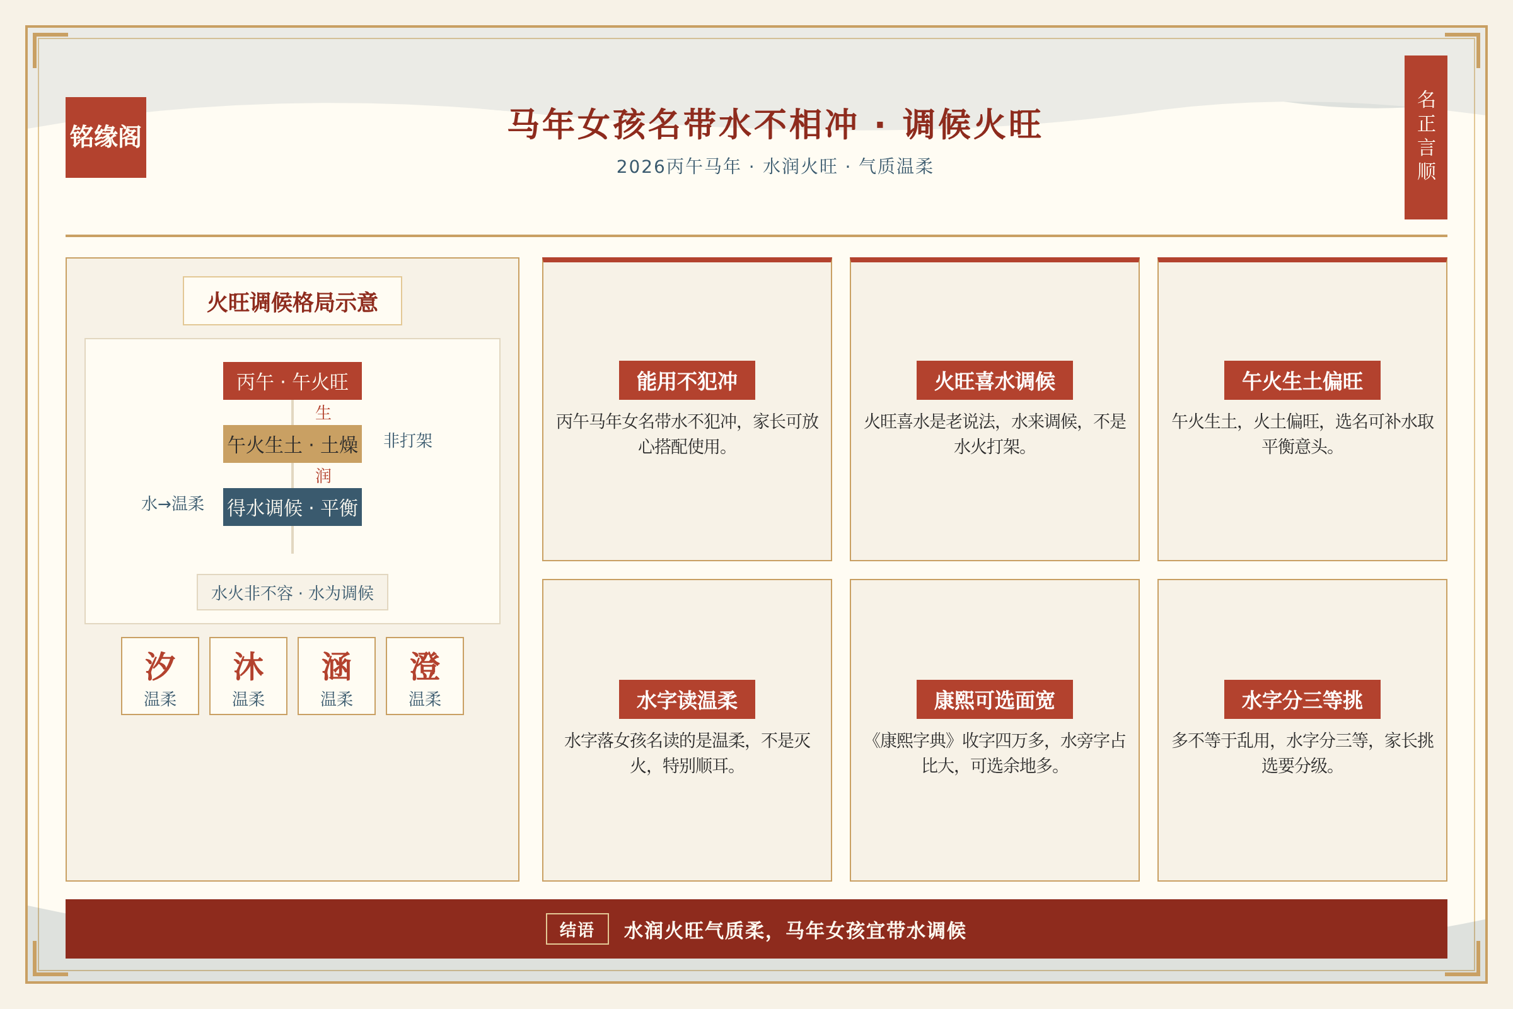
Task: Click the 火旺调候格局示意 heading box
Action: (292, 301)
